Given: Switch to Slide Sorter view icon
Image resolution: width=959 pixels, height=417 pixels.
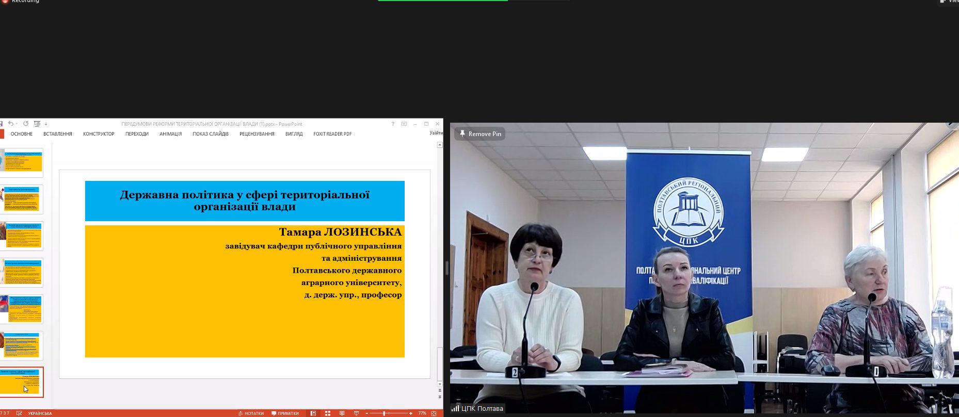Looking at the screenshot, I should tap(327, 413).
